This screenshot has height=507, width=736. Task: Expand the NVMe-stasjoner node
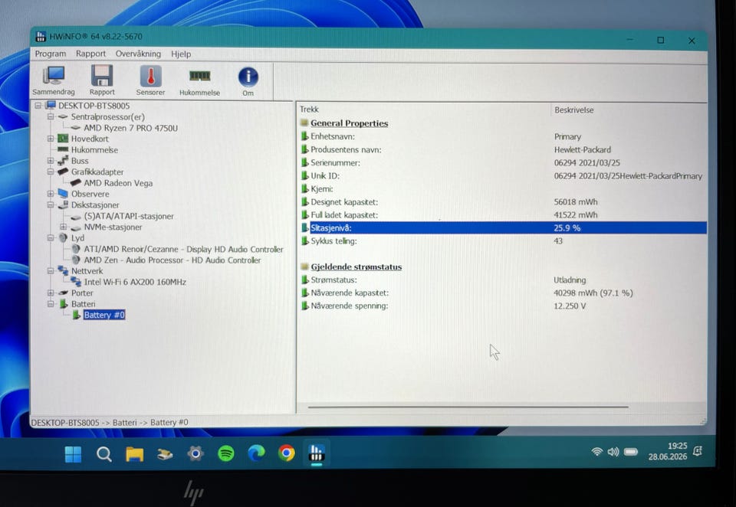point(63,227)
